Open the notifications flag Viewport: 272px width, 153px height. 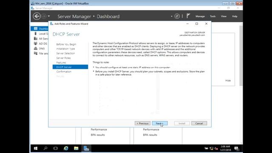pos(188,16)
